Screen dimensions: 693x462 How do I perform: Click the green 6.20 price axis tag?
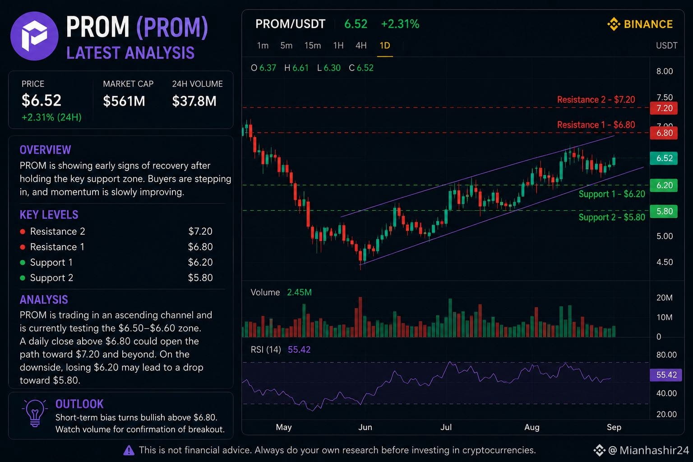(664, 185)
